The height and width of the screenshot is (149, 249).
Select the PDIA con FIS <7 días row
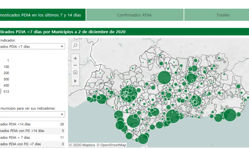32,144
